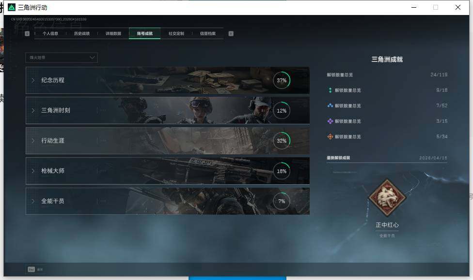Click the 32% progress ring

(282, 141)
